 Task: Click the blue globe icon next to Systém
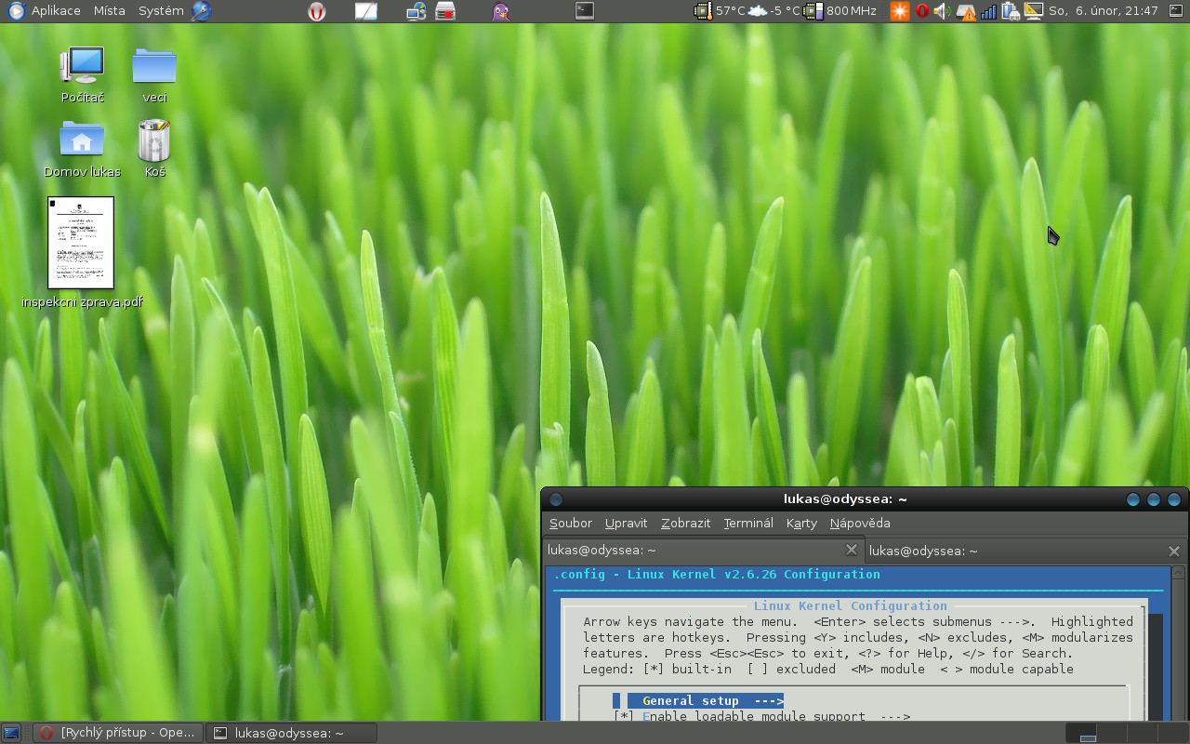202,11
